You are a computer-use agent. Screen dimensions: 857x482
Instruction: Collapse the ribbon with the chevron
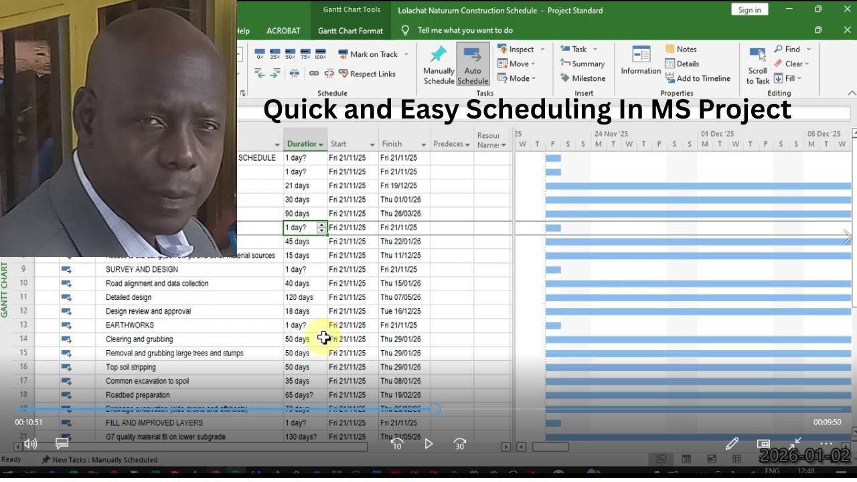852,93
